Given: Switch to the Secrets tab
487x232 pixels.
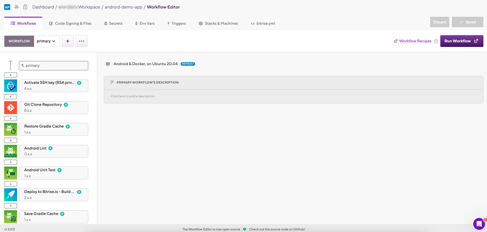Looking at the screenshot, I should click(113, 24).
